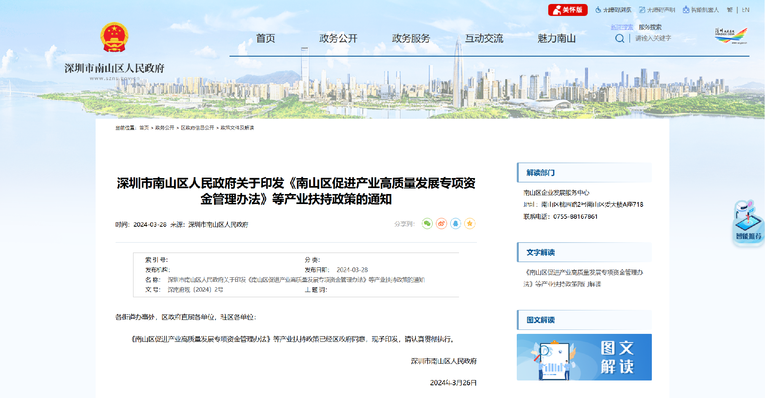
Task: Switch search mode to 新闻搜索
Action: coord(622,27)
